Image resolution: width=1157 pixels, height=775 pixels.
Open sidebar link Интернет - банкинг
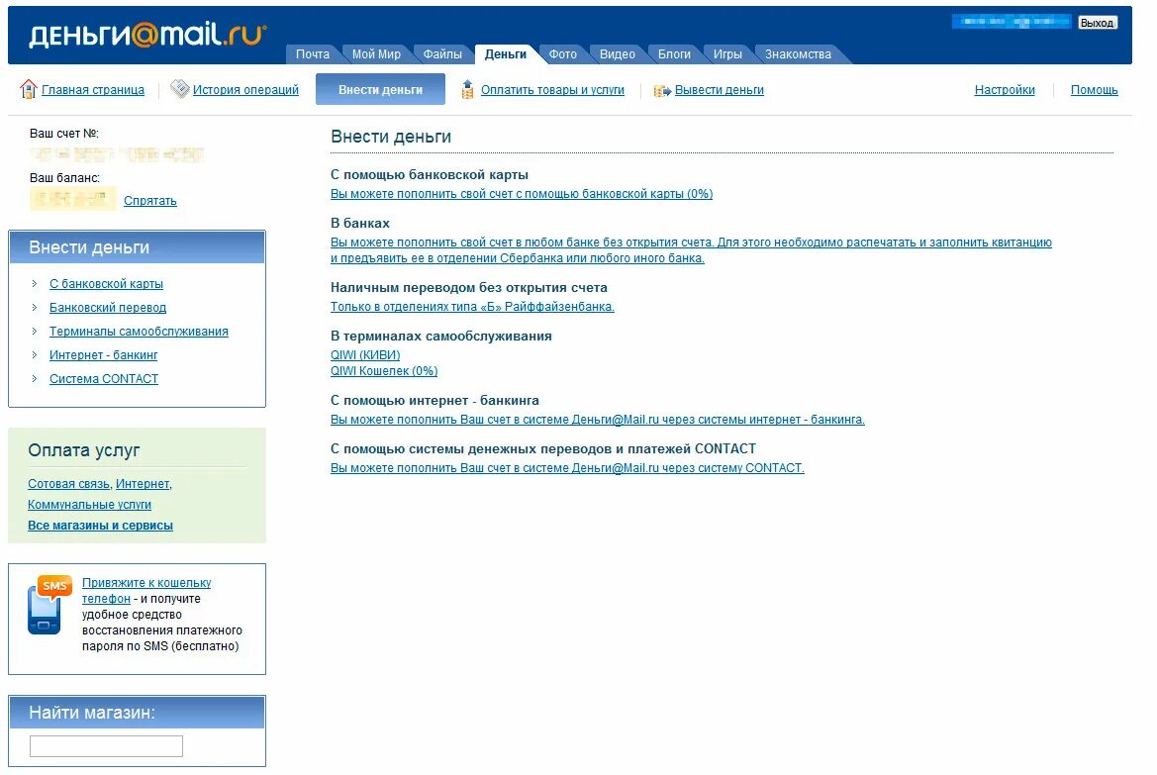[x=103, y=355]
